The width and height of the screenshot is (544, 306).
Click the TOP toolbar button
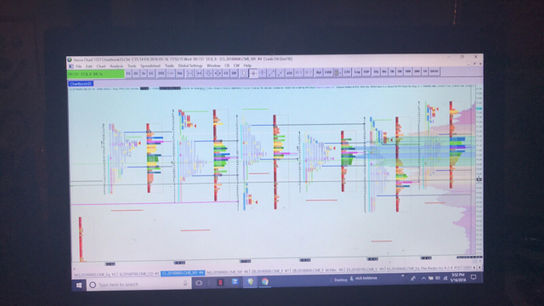pyautogui.click(x=366, y=71)
